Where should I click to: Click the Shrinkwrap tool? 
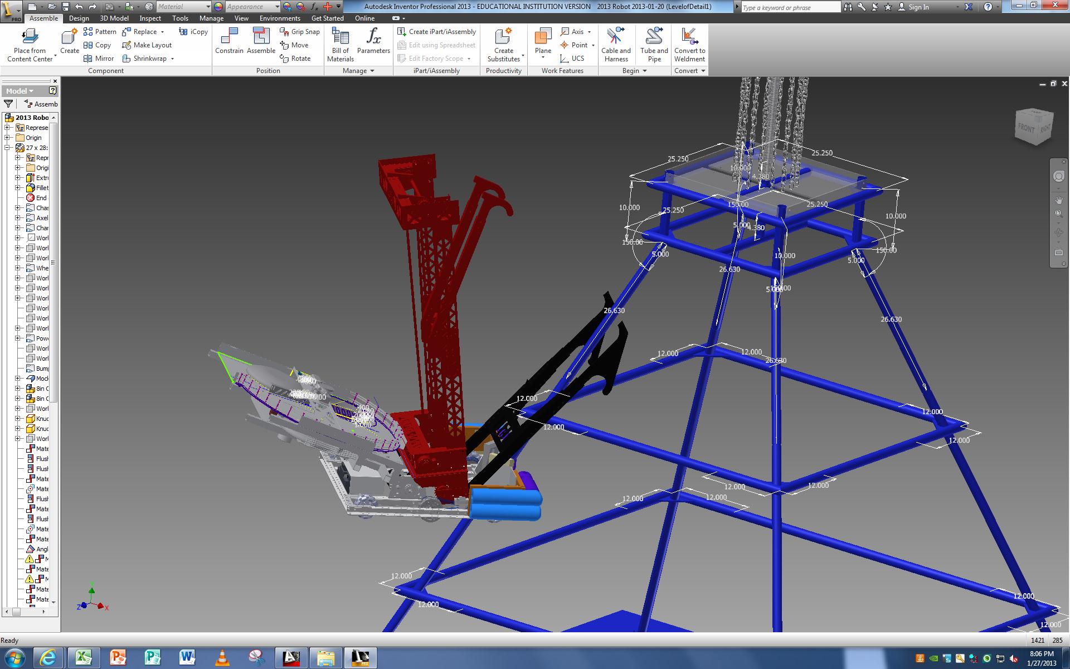pos(144,59)
